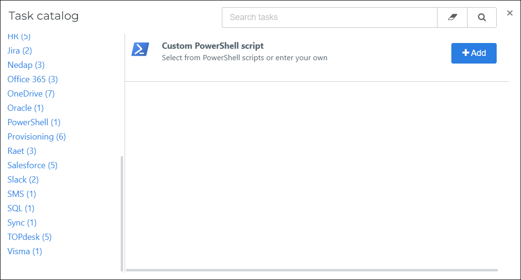The height and width of the screenshot is (280, 521).
Task: Add the Custom PowerShell script task
Action: [x=474, y=53]
